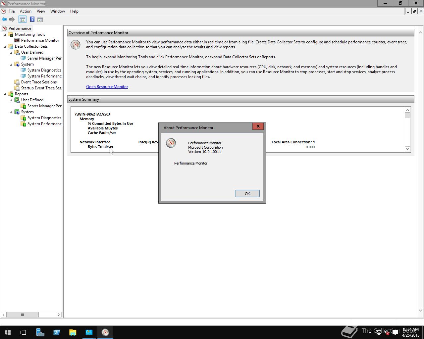Open the File menu

pyautogui.click(x=12, y=11)
